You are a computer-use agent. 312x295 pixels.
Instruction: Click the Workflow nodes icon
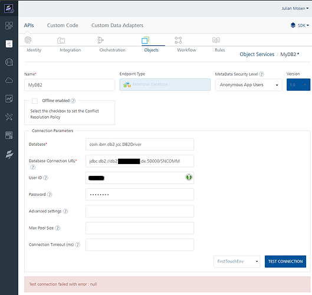point(178,40)
